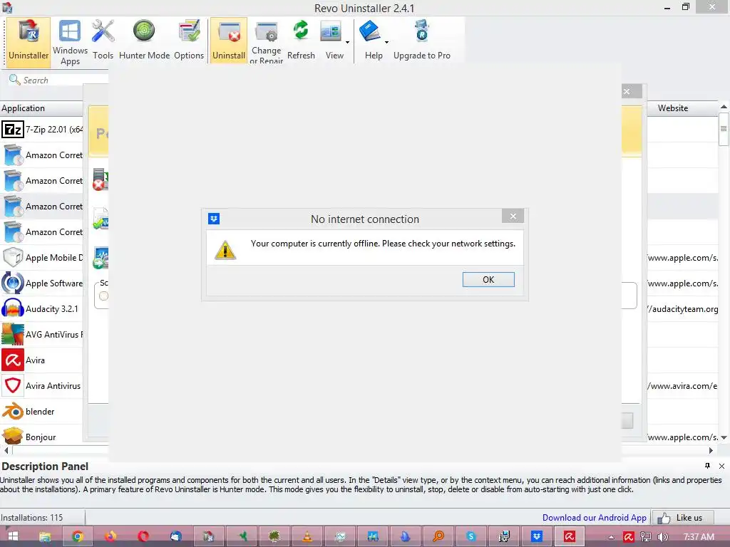Click the Like us button
730x547 pixels.
pyautogui.click(x=684, y=518)
